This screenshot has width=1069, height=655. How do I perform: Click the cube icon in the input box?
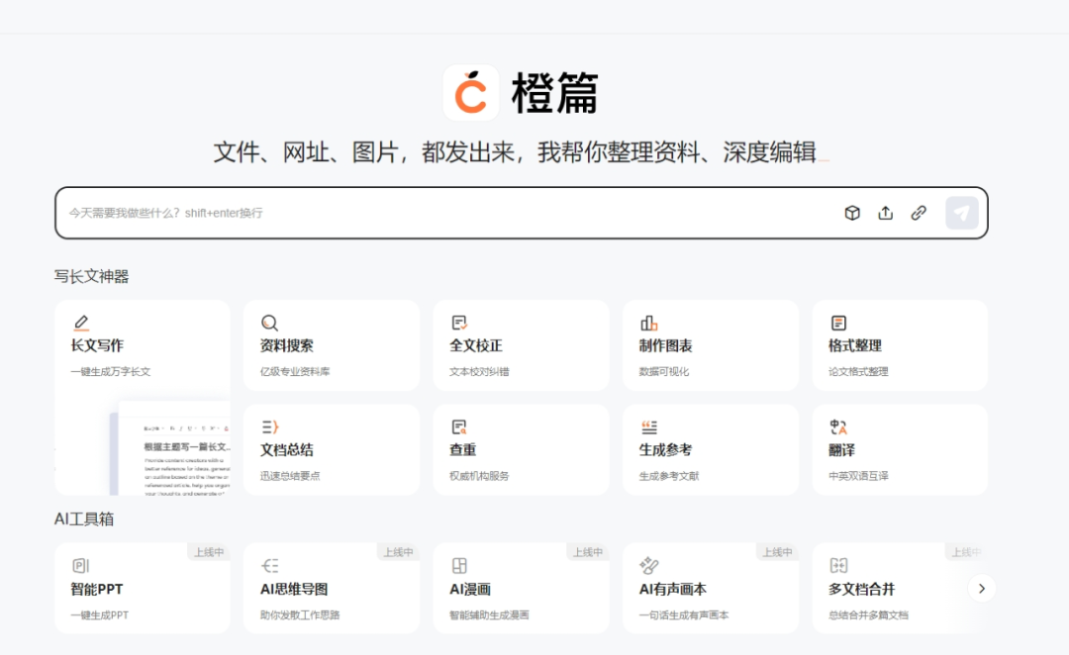click(851, 213)
